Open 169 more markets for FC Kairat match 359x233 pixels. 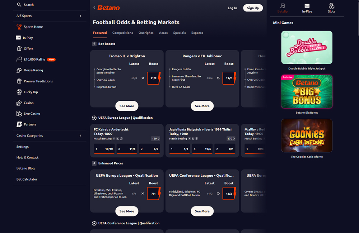click(x=156, y=139)
